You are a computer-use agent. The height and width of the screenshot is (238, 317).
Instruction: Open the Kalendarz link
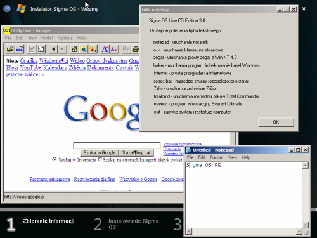pyautogui.click(x=55, y=68)
